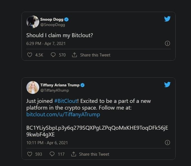Image resolution: width=191 pixels, height=166 pixels.
Task: Click the Twitter bird icon on Snoop Dogg's tweet
Action: (167, 19)
